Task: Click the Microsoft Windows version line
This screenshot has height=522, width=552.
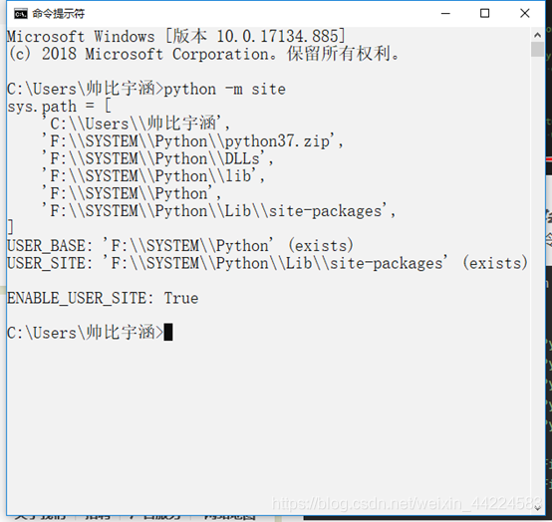Action: pos(176,36)
